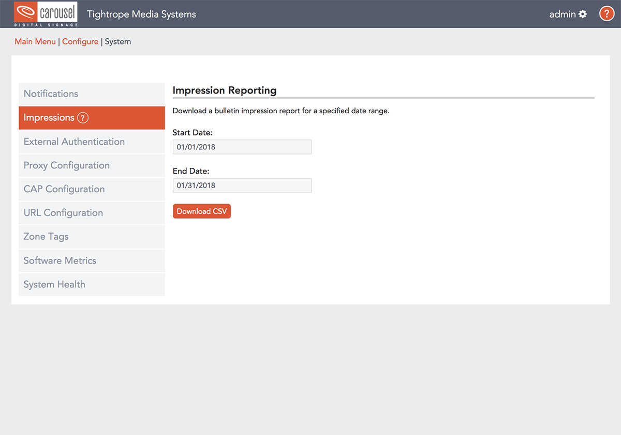Click the help icon beside Impressions
621x435 pixels.
(x=83, y=118)
